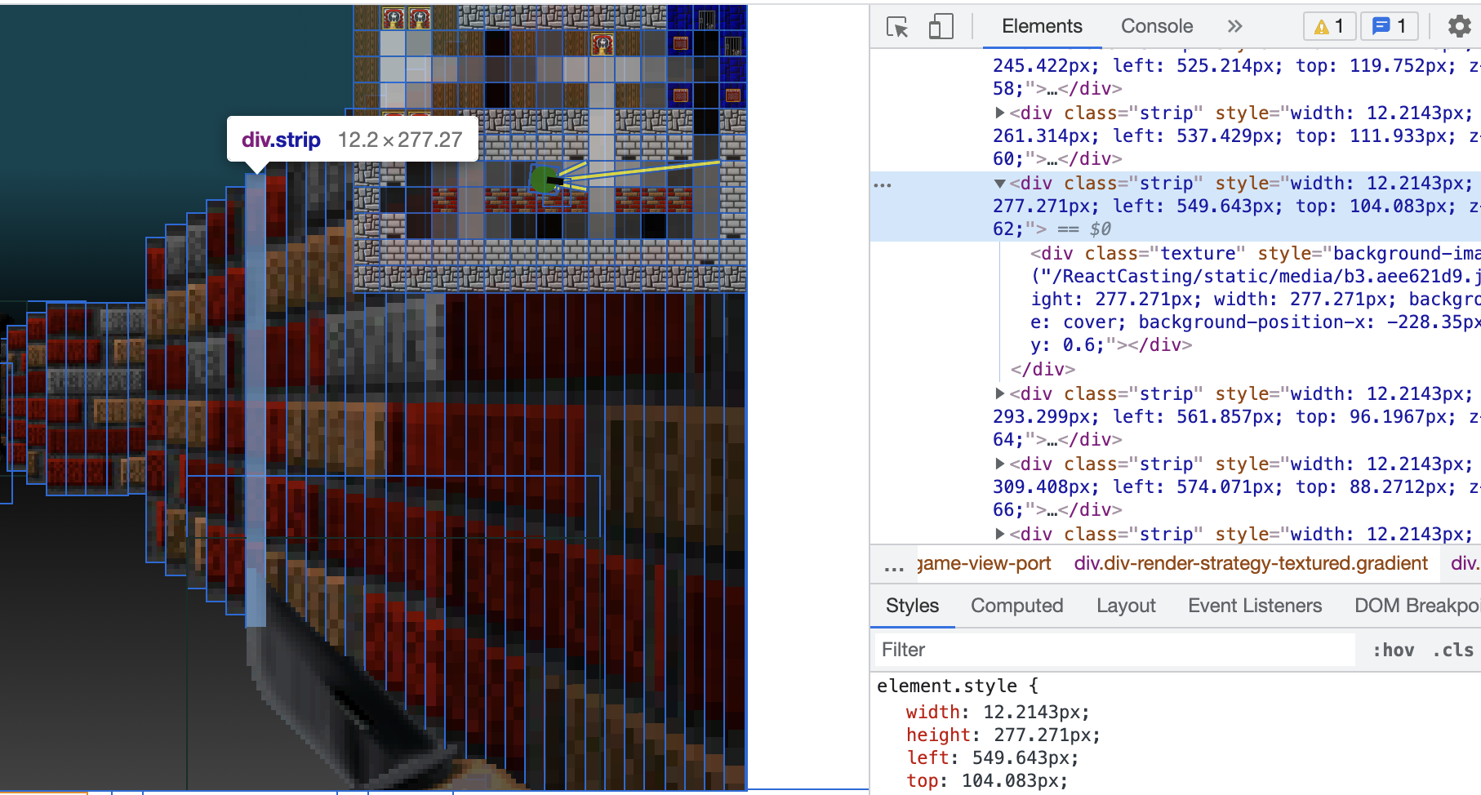
Task: Switch to the Elements tab
Action: click(1042, 26)
